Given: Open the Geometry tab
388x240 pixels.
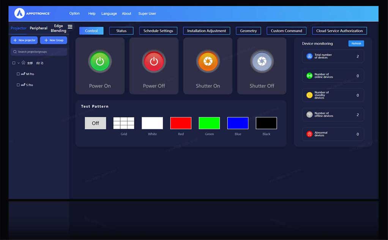Looking at the screenshot, I should coord(248,31).
